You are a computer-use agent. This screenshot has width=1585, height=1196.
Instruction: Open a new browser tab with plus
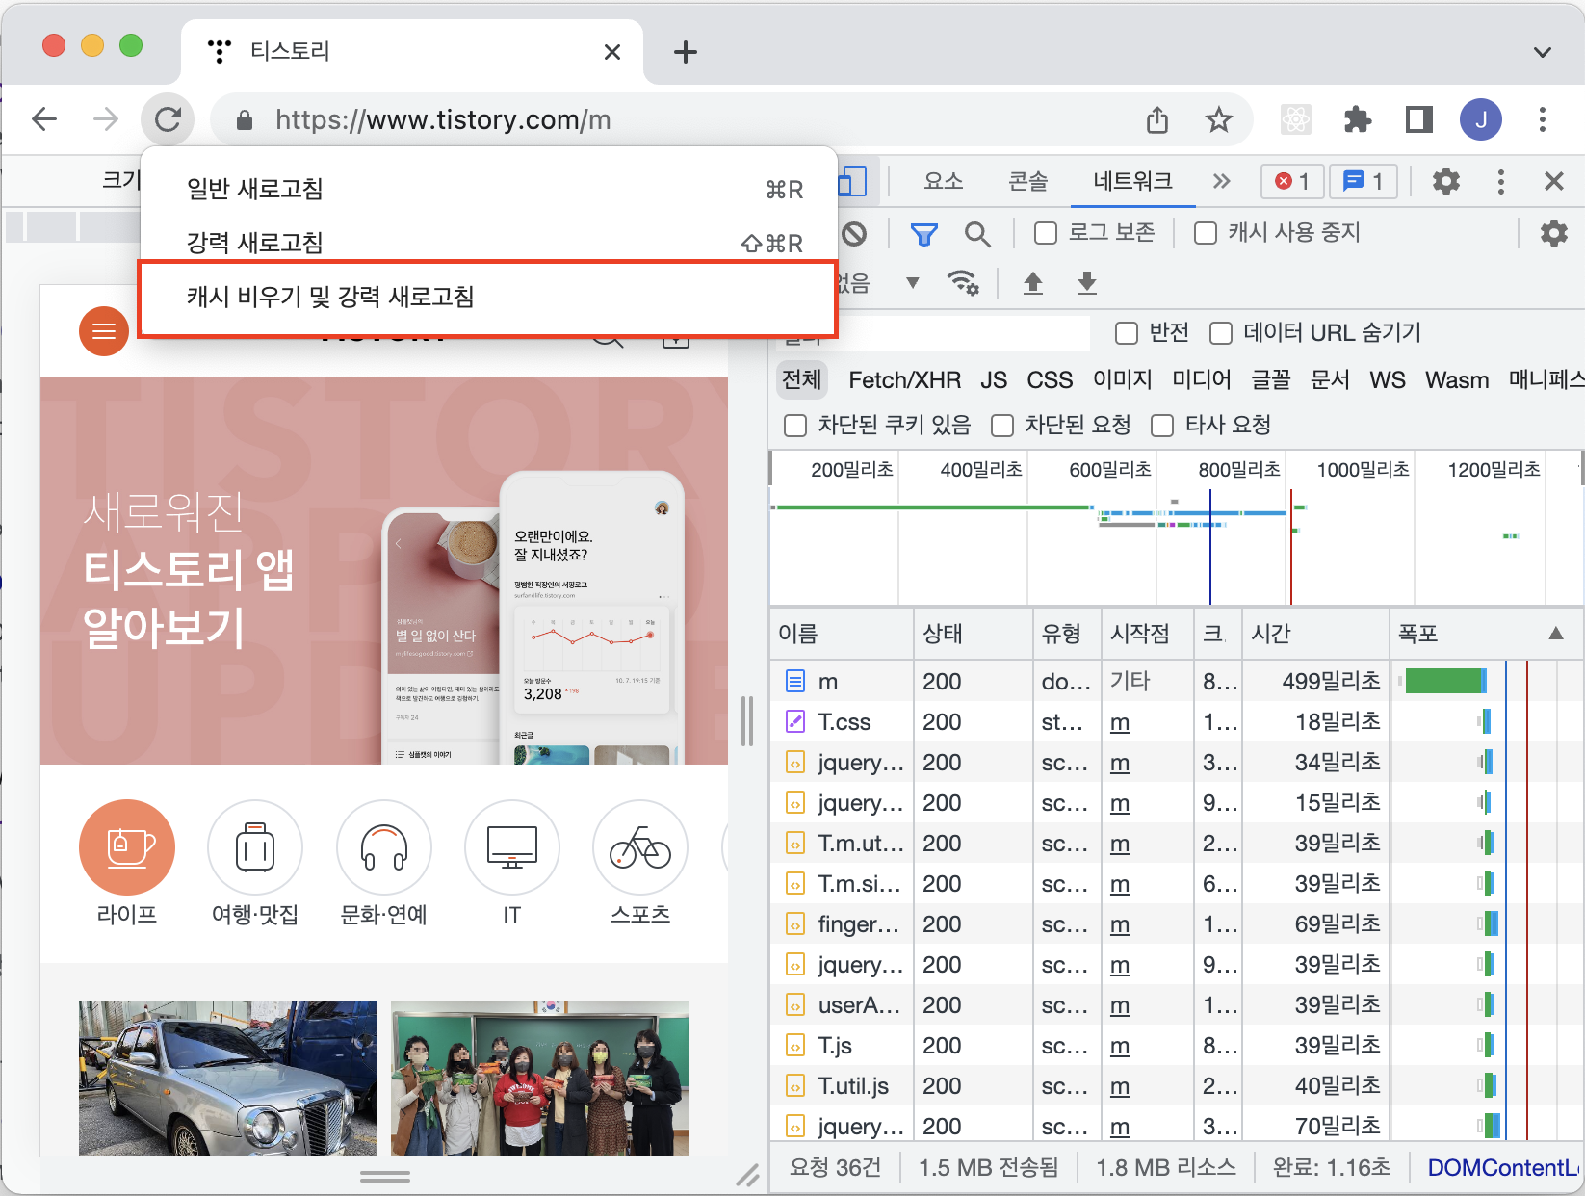click(686, 52)
